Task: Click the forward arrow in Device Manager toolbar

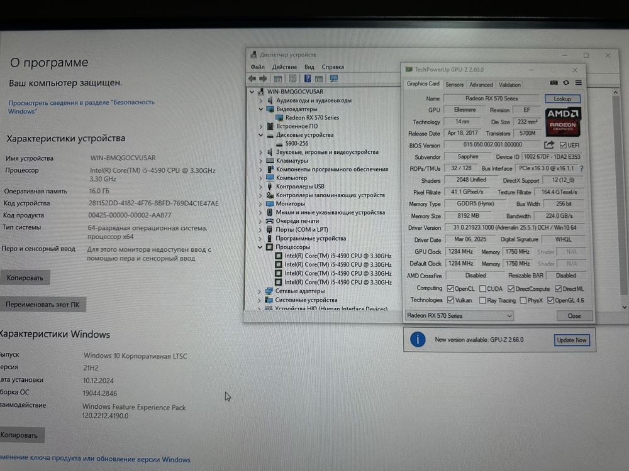Action: [263, 78]
